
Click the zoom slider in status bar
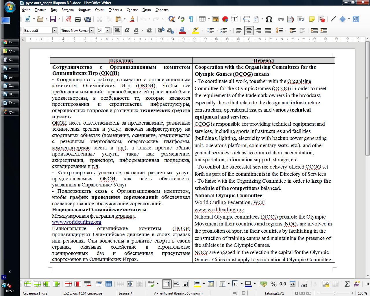click(335, 293)
